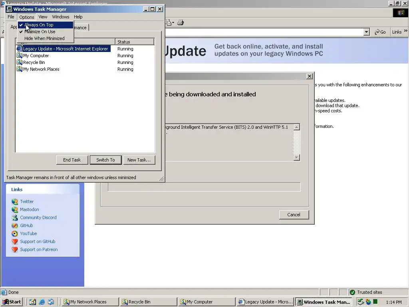Open the Edit icon dropdown in IE toolbar

(x=173, y=23)
